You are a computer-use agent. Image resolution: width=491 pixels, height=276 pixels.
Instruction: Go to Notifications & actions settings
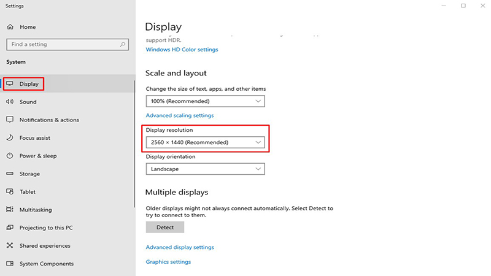tap(49, 120)
